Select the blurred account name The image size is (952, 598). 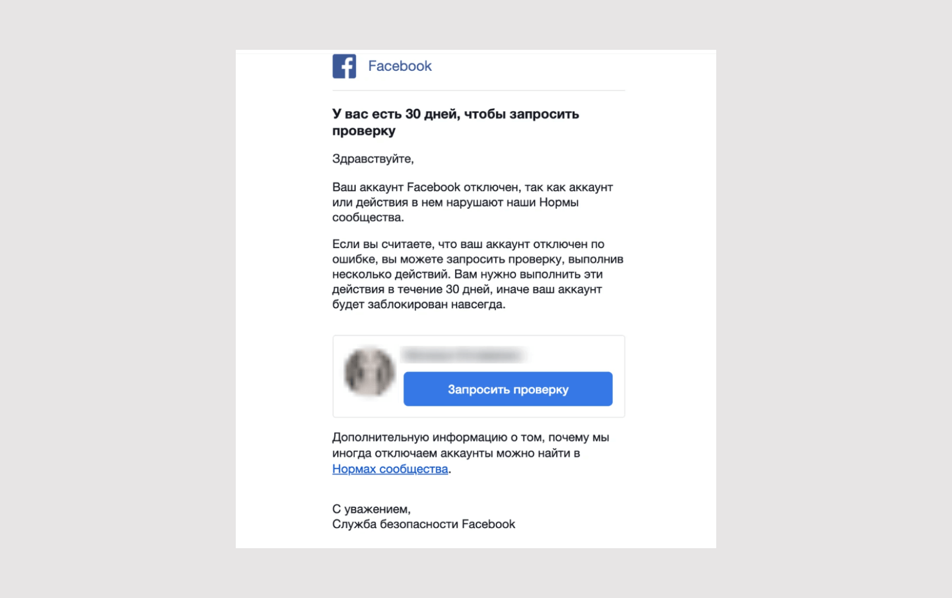tap(463, 354)
